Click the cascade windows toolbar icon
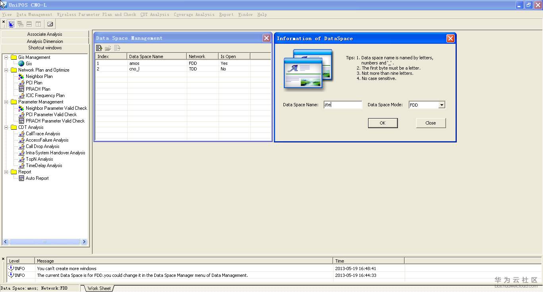Image resolution: width=543 pixels, height=292 pixels. [20, 24]
